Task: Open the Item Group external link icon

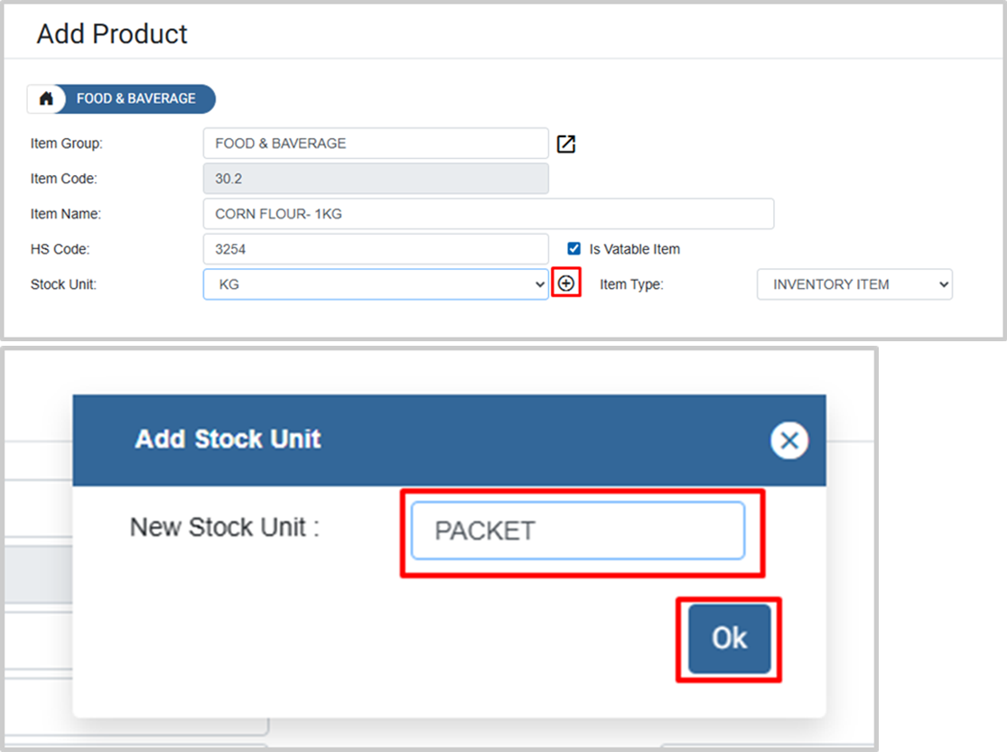Action: pyautogui.click(x=565, y=144)
